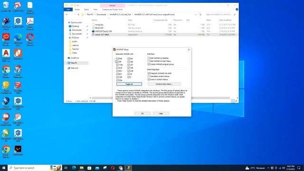Select the READ ME text document icon
304x171 pixels.
click(93, 28)
